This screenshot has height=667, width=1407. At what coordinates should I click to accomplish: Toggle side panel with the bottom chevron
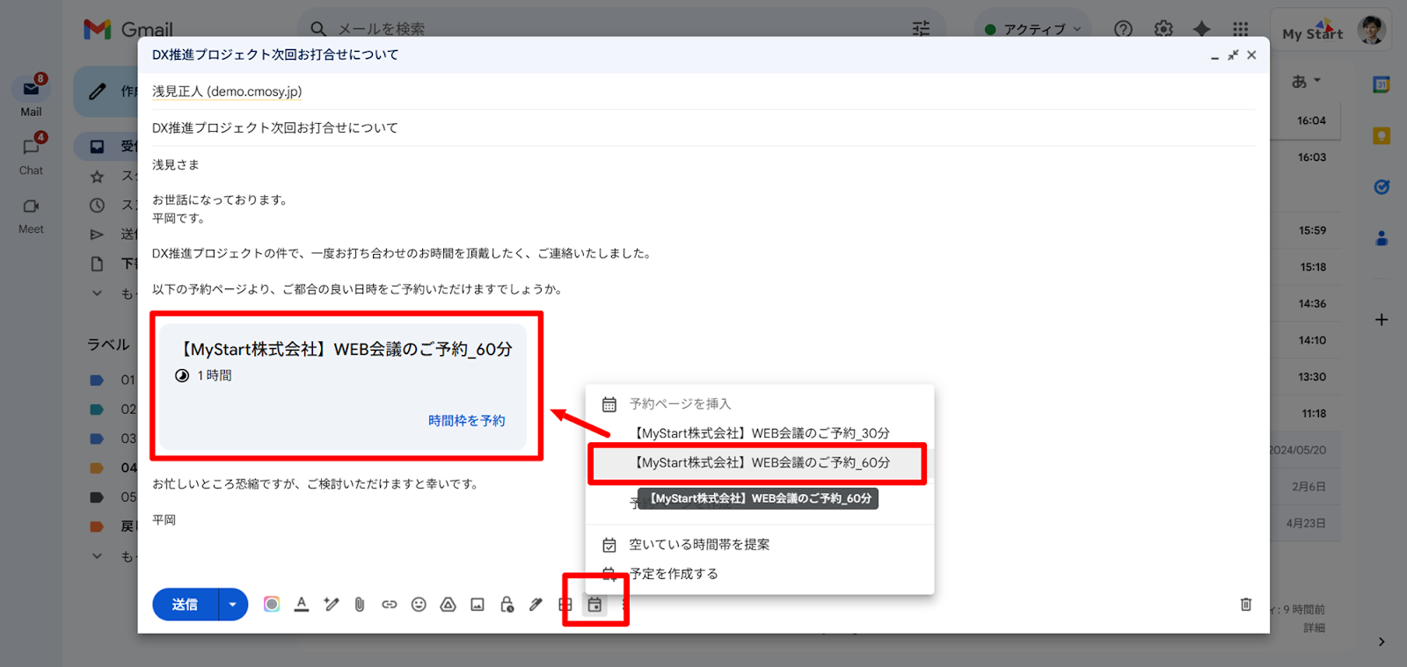point(1381,642)
